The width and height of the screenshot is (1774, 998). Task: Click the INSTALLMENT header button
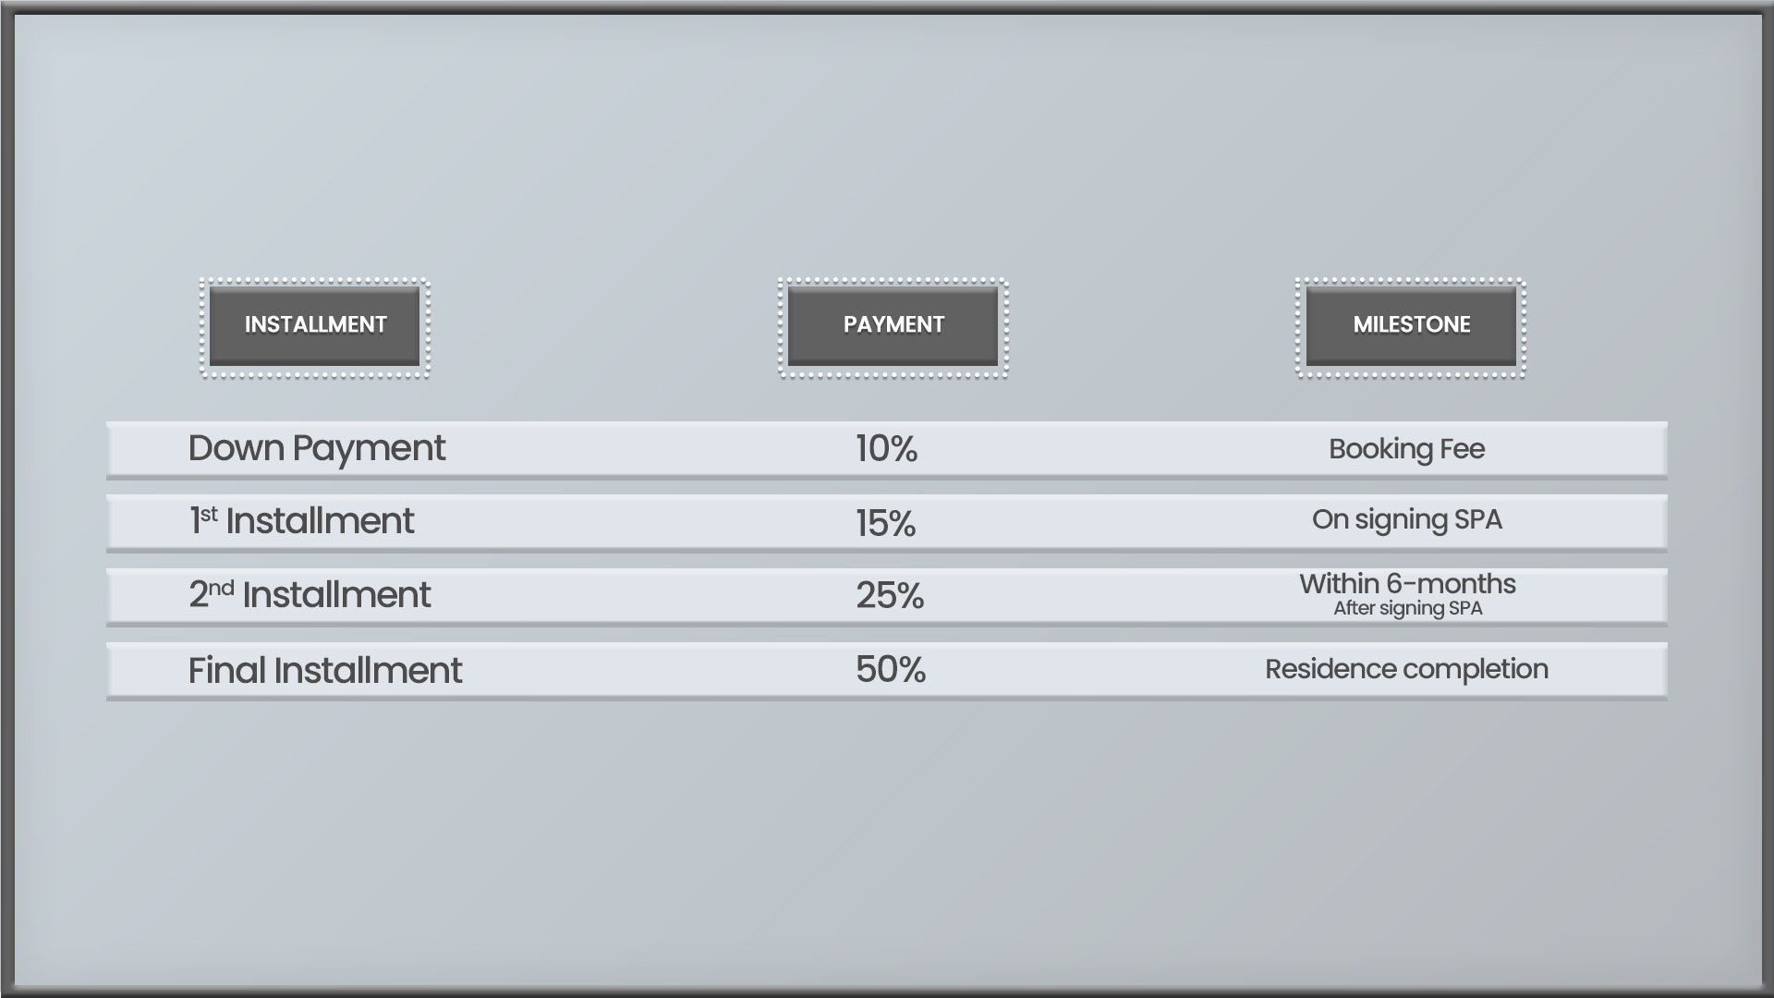(314, 325)
